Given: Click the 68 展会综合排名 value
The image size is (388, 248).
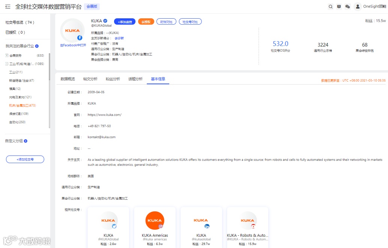Looking at the screenshot, I should (365, 45).
